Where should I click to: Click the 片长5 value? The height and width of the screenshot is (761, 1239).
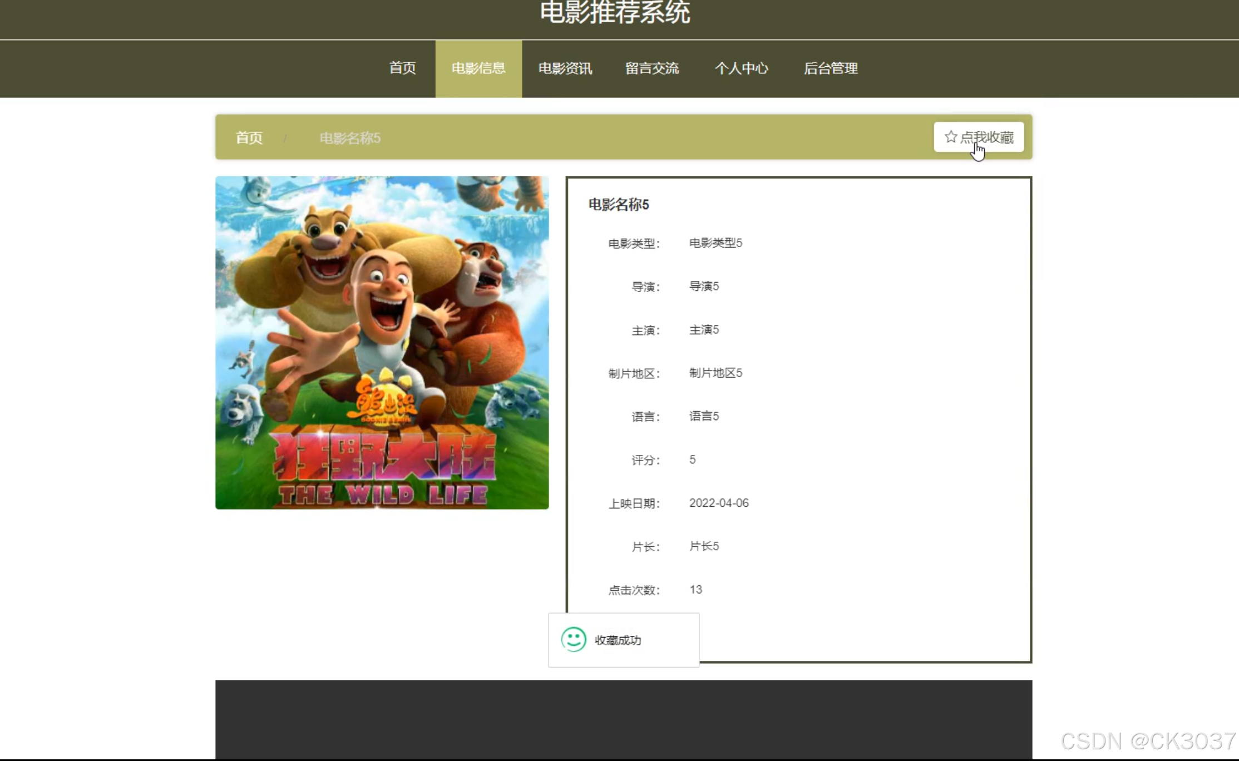(704, 547)
